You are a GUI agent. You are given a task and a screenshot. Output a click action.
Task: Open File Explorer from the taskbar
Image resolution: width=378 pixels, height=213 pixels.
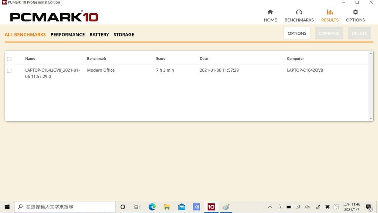(x=167, y=207)
